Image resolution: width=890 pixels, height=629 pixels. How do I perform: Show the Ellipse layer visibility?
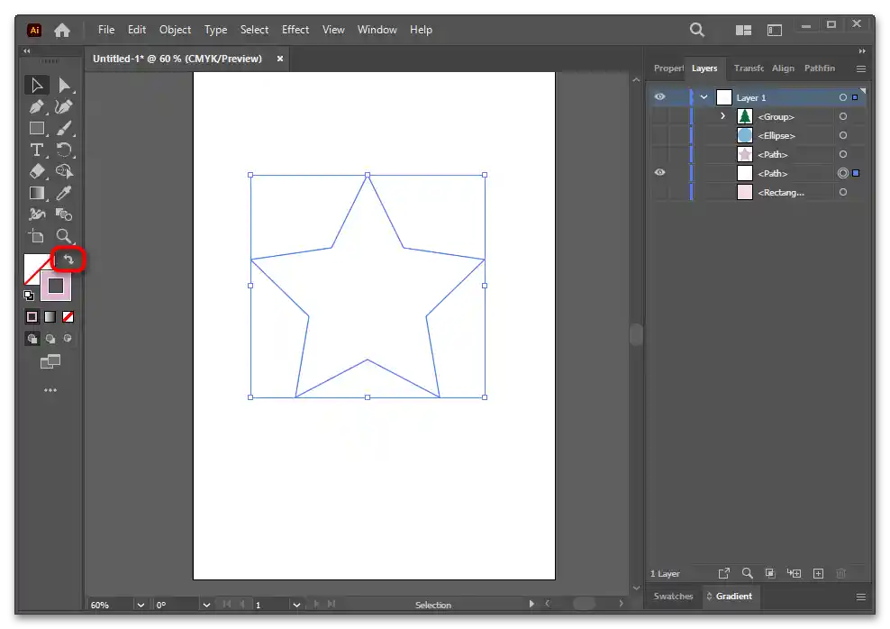pyautogui.click(x=660, y=136)
